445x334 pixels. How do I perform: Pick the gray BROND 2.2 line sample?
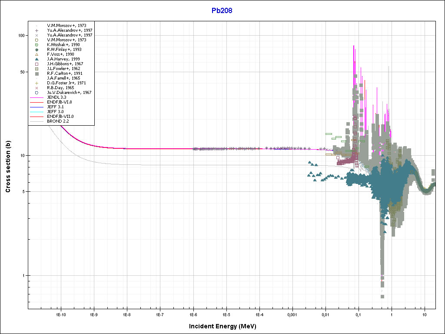click(37, 121)
